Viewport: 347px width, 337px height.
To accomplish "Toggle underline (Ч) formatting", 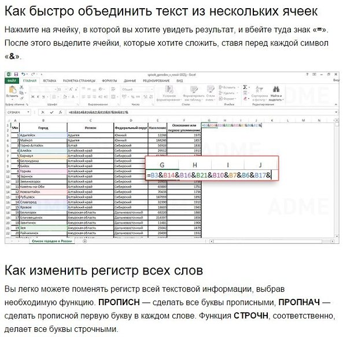I will click(x=43, y=97).
